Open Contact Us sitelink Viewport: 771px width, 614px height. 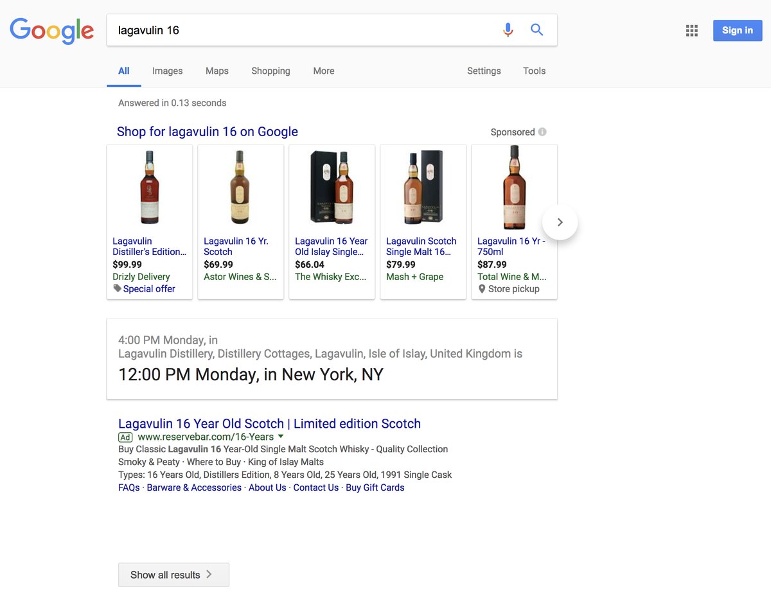315,487
